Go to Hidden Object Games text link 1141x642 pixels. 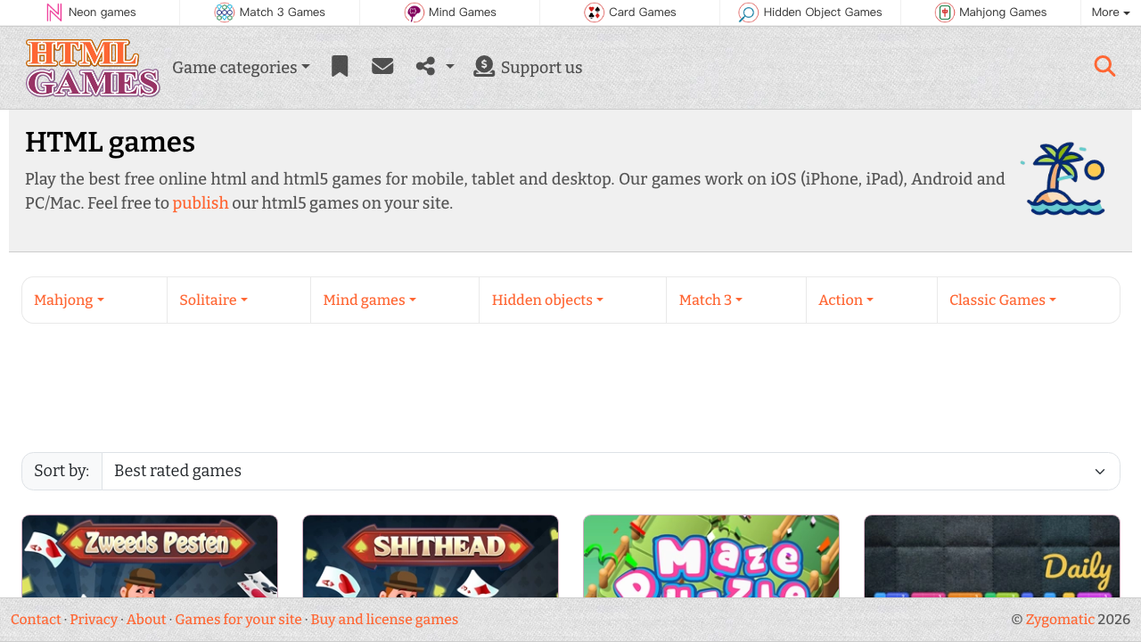(x=823, y=12)
